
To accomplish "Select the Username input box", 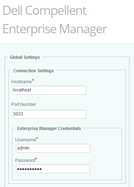I will (x=53, y=148).
